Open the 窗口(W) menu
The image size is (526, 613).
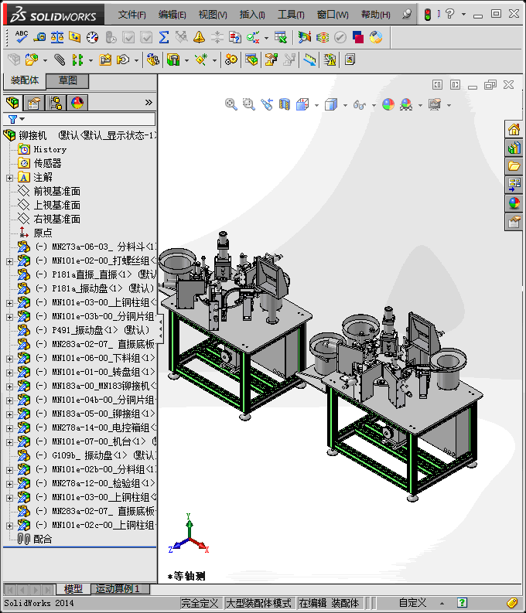pos(333,15)
